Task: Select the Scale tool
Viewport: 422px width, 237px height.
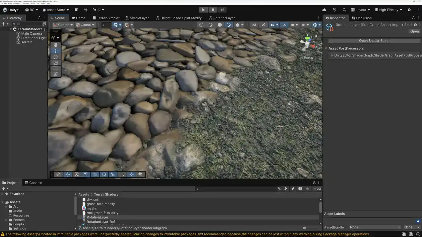Action: (x=55, y=63)
